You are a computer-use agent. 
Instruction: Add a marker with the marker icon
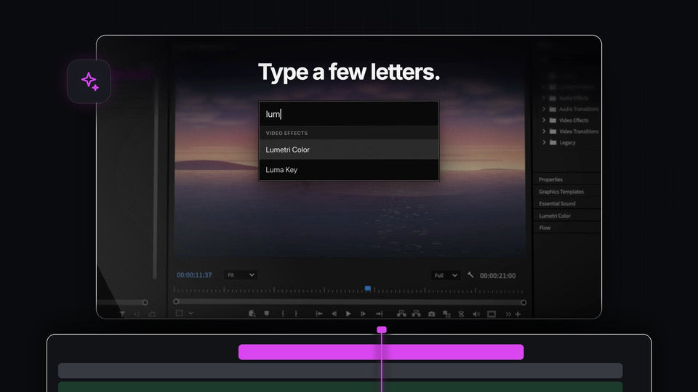point(266,314)
